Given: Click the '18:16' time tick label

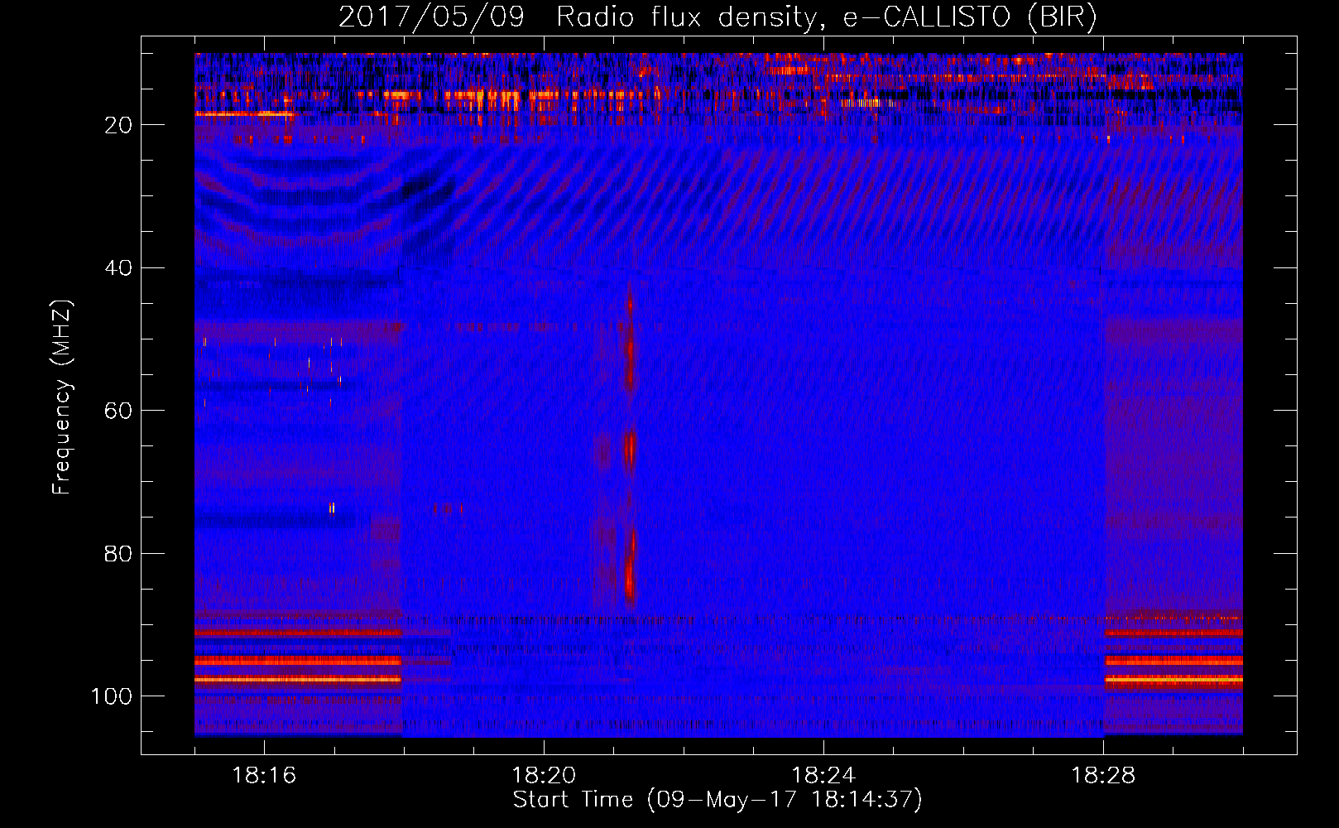Looking at the screenshot, I should pos(264,775).
